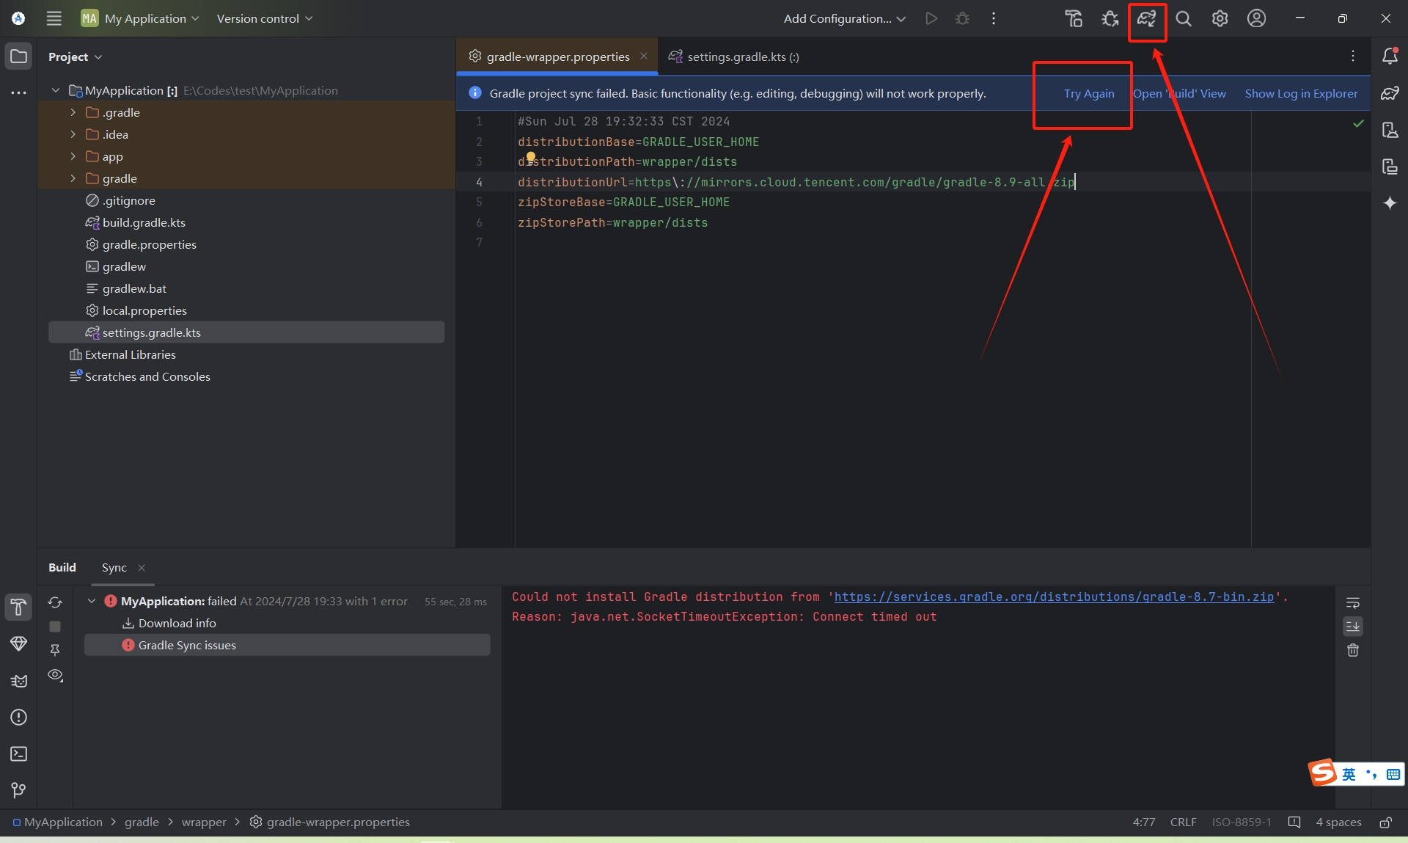Click wrapper breadcrumb in status bar

(204, 822)
